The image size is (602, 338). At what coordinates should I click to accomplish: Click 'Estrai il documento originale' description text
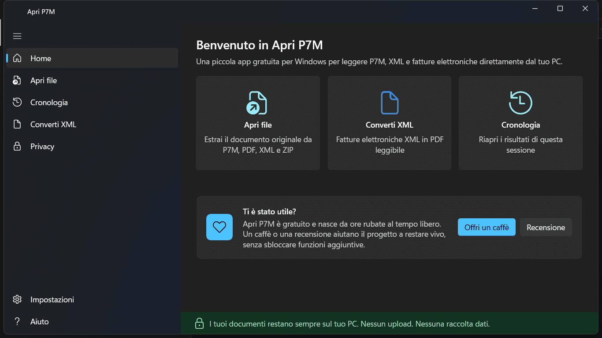[258, 145]
